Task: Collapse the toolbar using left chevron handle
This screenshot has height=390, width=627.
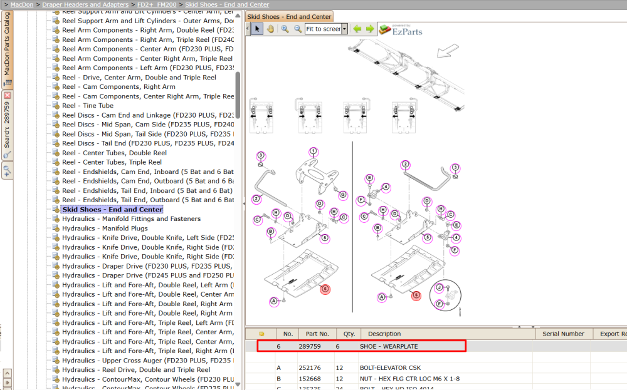Action: (x=248, y=29)
